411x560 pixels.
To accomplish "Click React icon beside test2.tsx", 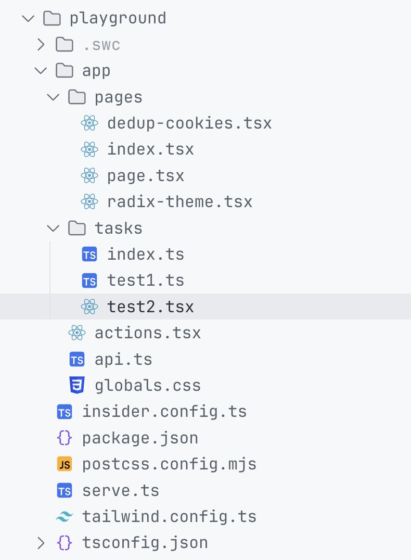I will (89, 307).
